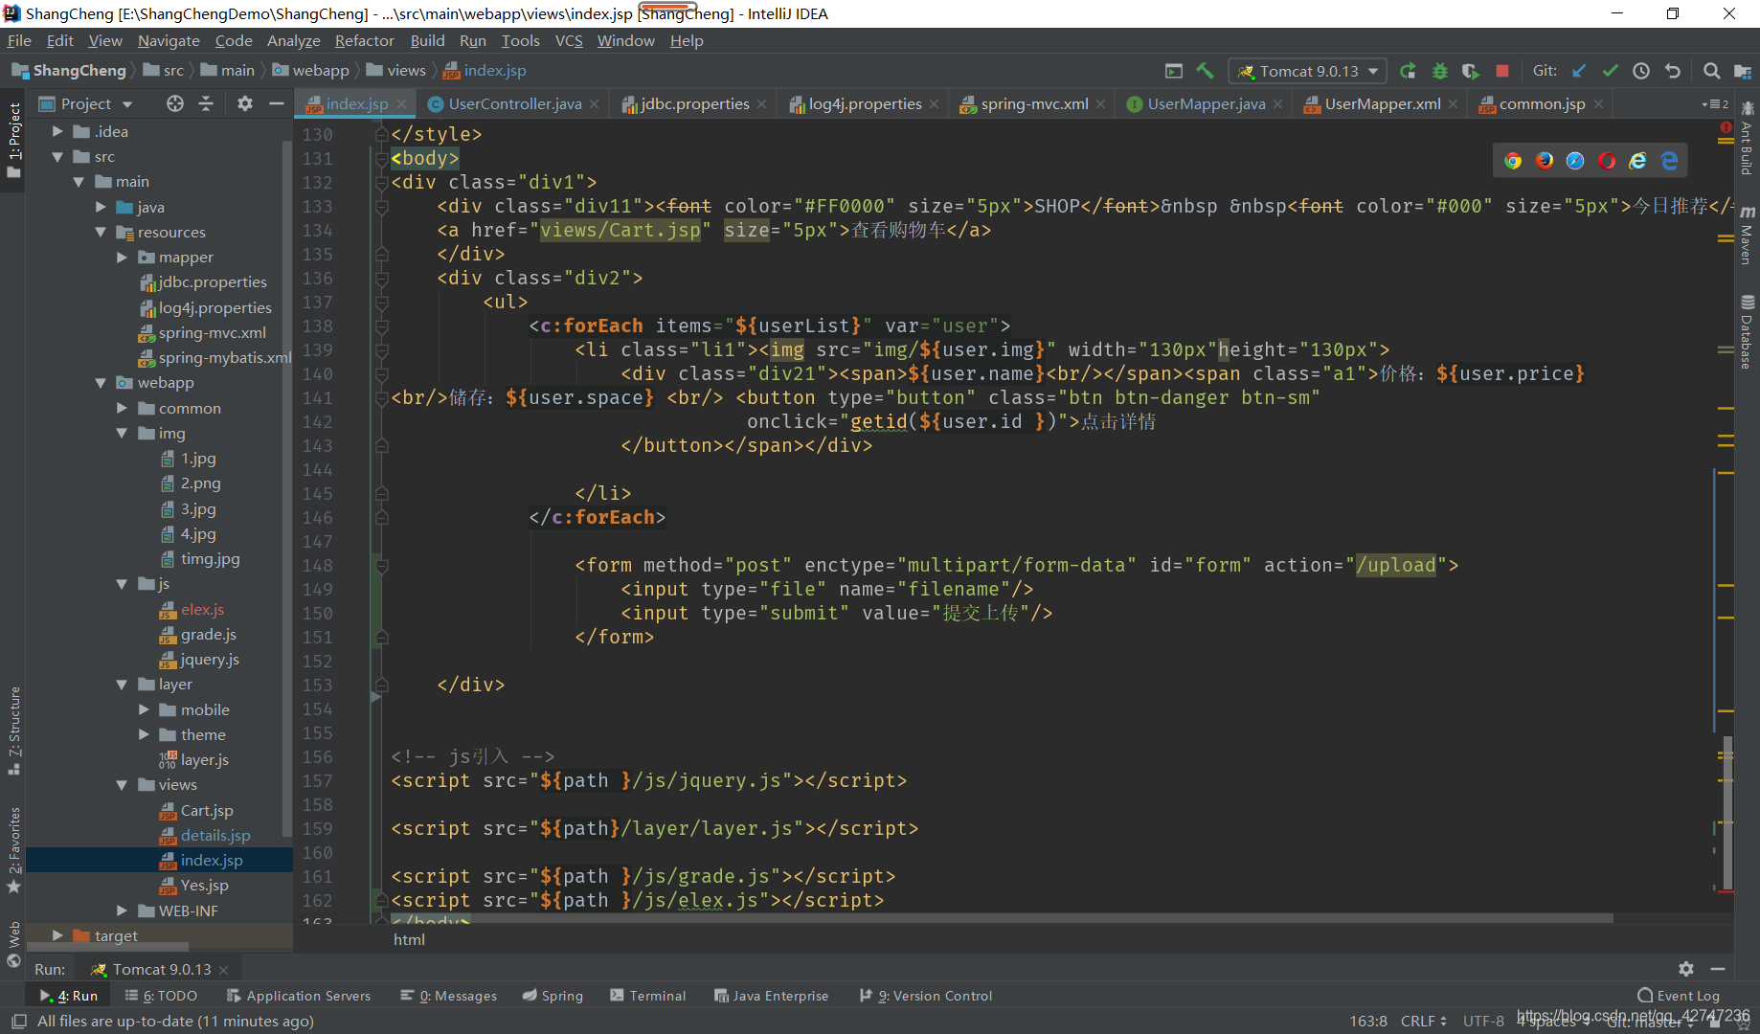Click the UTF-8 encoding selector
Image resolution: width=1760 pixels, height=1034 pixels.
1483,1021
